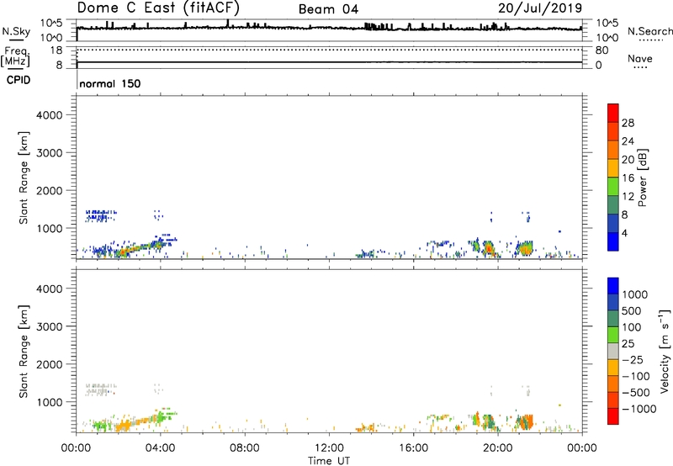Viewport: 673px width, 466px height.
Task: Click the "Beam 04" label
Action: (328, 9)
